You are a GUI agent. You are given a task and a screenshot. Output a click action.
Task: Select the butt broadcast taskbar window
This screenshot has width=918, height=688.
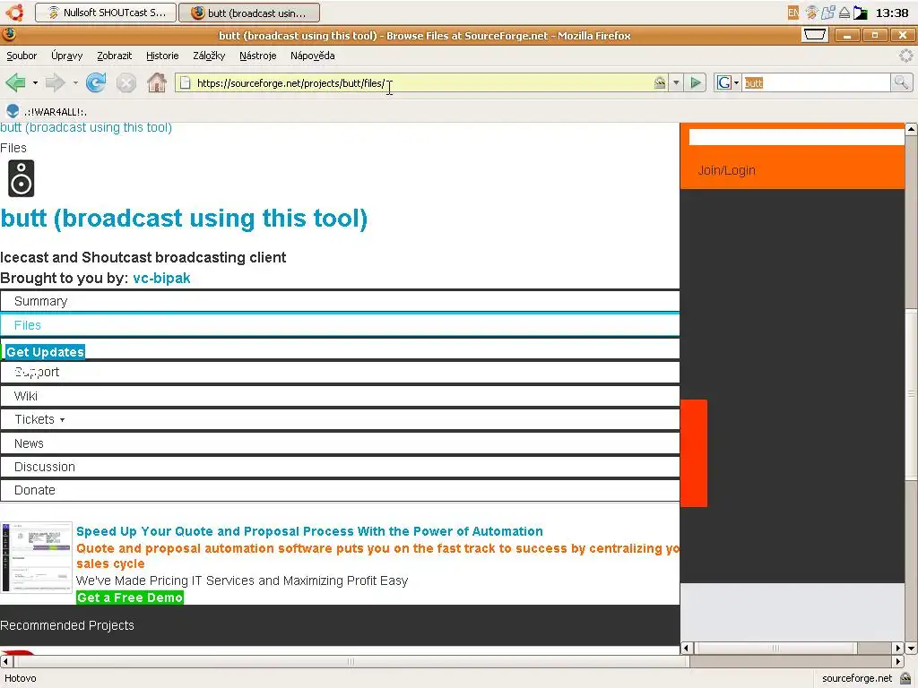[x=249, y=13]
